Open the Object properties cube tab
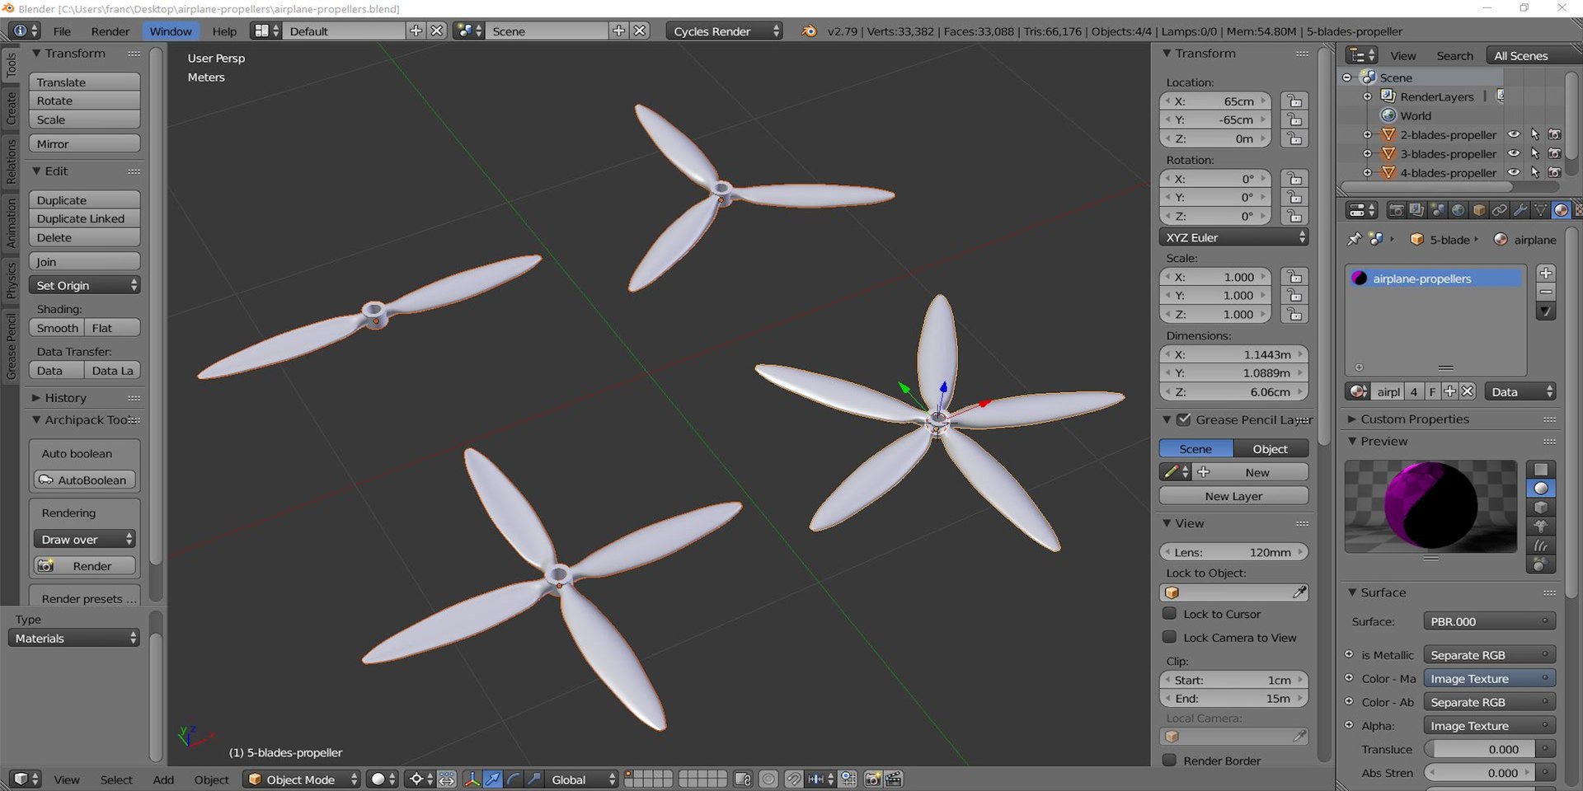 click(1478, 210)
